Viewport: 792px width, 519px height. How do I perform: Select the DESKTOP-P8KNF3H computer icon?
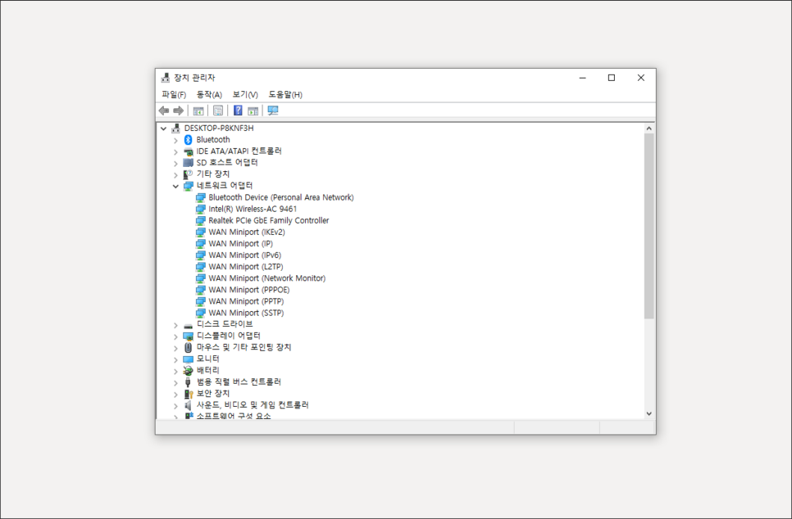(175, 128)
